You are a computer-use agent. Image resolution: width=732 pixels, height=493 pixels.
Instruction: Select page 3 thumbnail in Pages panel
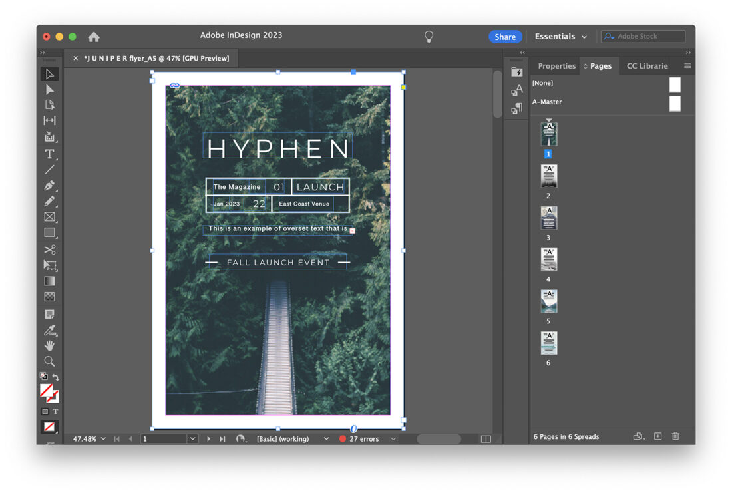pyautogui.click(x=548, y=218)
